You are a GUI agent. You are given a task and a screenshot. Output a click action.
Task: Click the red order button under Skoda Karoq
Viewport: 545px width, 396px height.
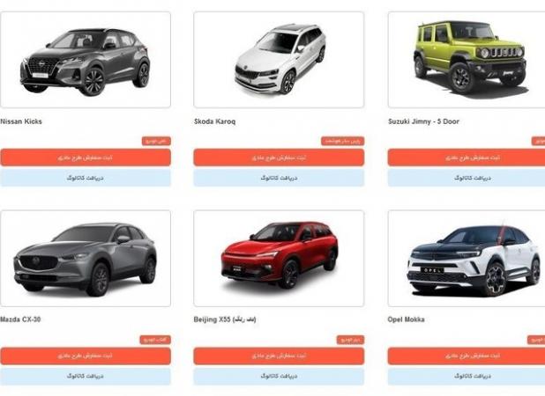(279, 158)
